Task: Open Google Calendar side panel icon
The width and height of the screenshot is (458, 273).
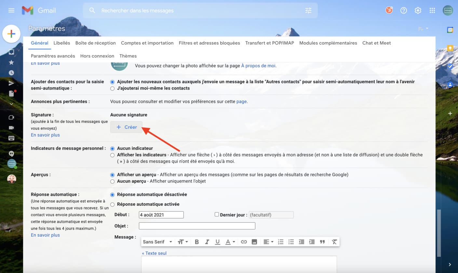Action: point(450,30)
